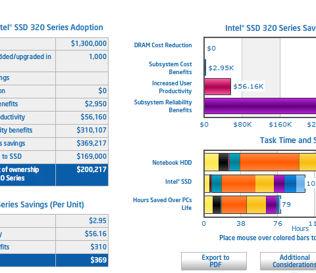Click purple segment in Intel SSD bar

[x=279, y=184]
